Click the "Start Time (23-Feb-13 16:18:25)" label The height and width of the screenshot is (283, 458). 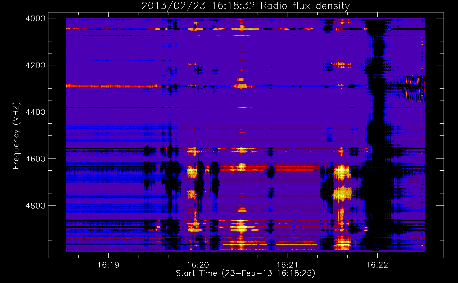(x=245, y=273)
